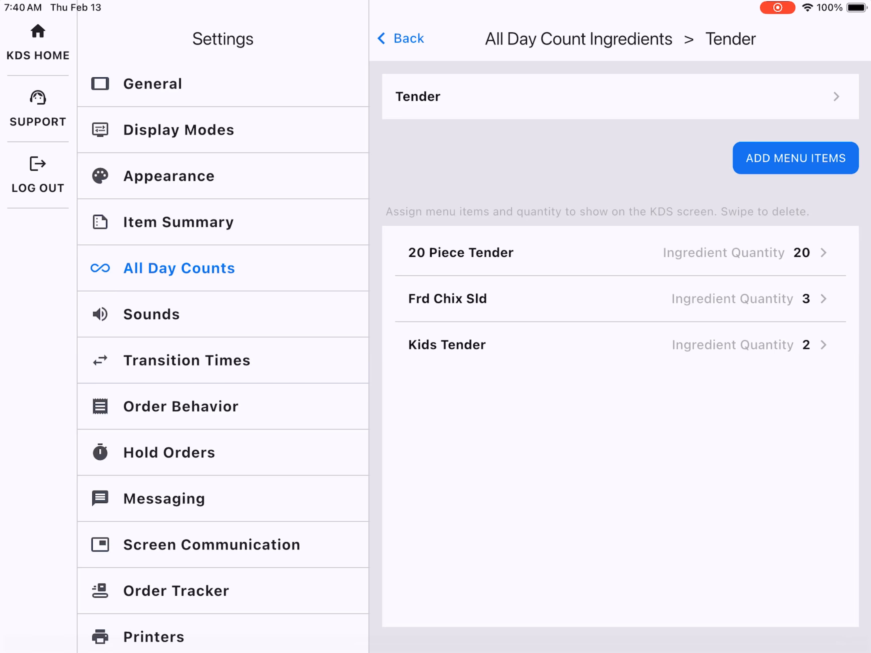Image resolution: width=871 pixels, height=653 pixels.
Task: Open Appearance settings
Action: point(223,176)
